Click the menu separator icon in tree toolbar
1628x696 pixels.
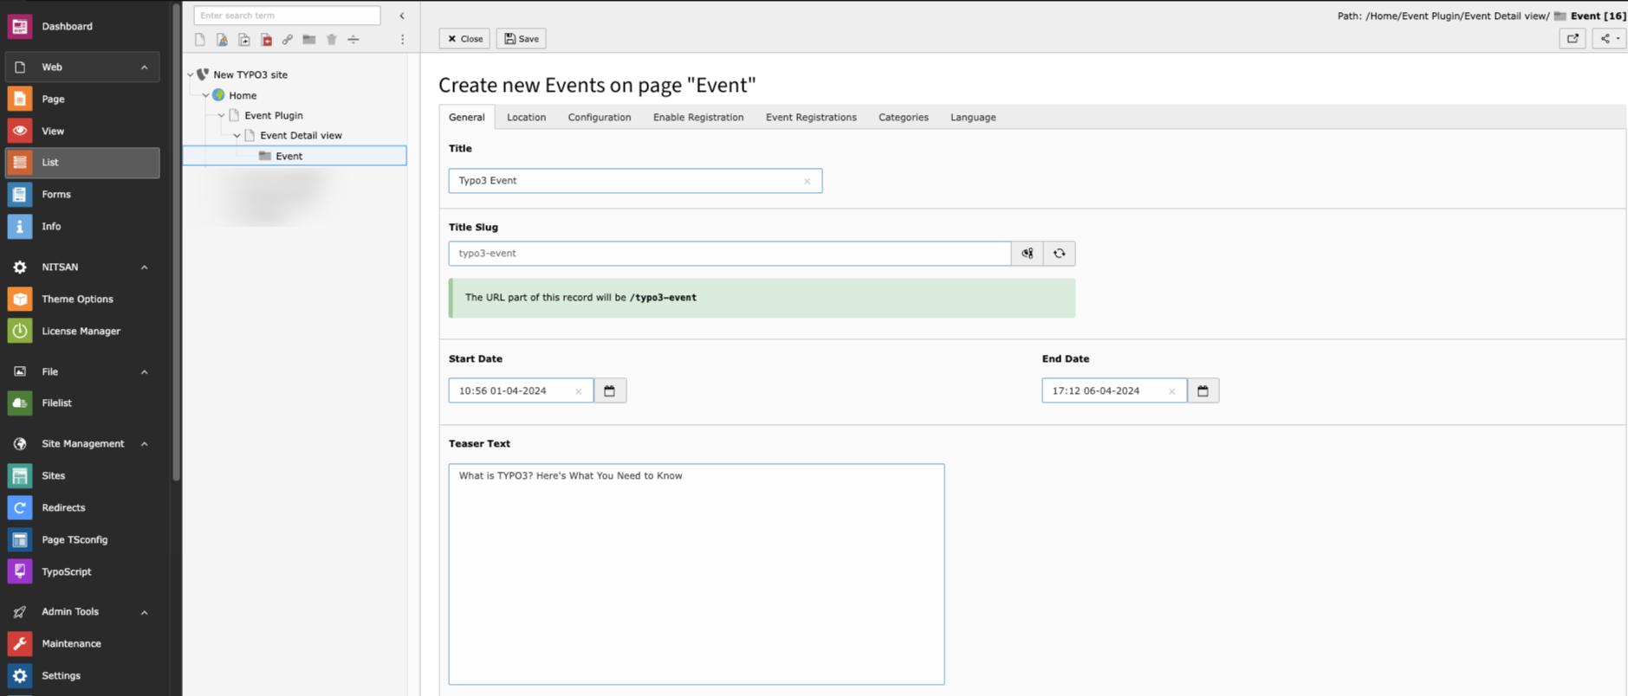(353, 40)
